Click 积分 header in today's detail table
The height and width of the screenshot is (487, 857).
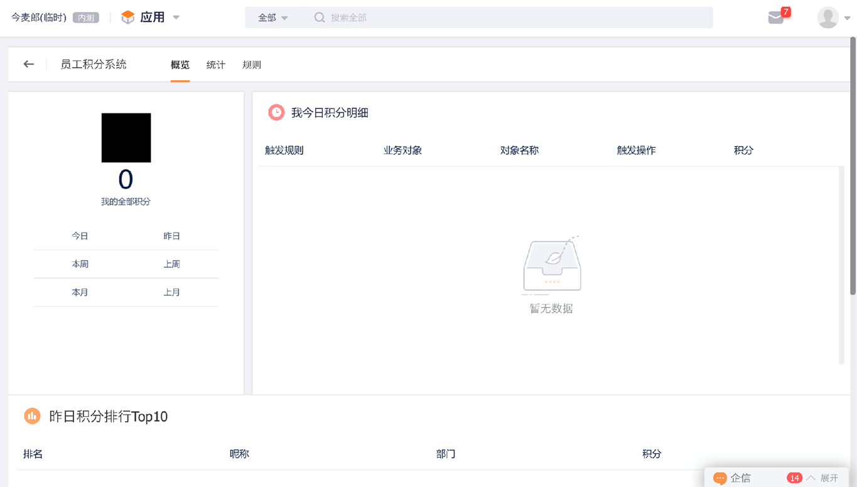(743, 150)
